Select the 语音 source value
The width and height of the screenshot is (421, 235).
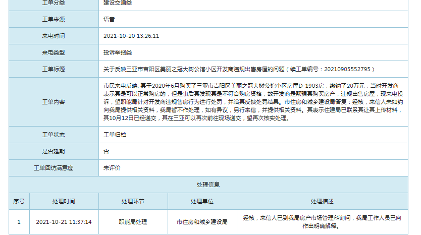pos(109,19)
